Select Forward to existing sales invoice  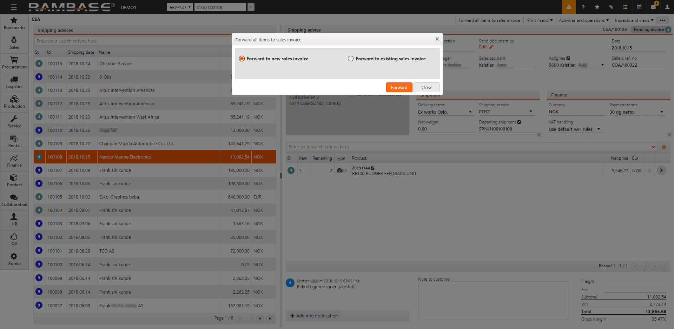click(x=351, y=59)
